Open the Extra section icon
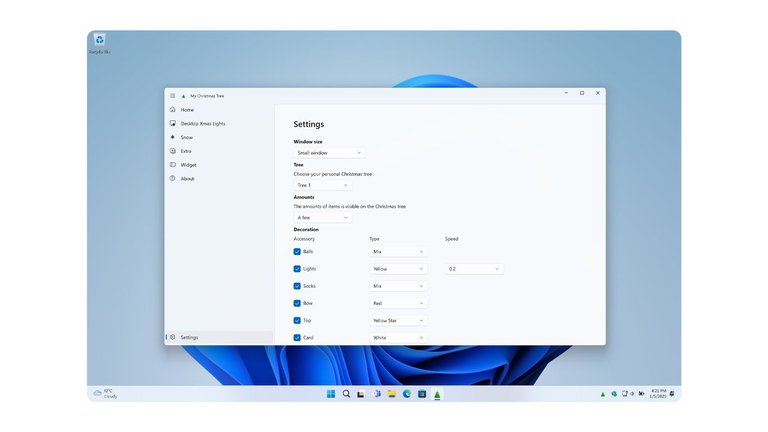 coord(173,151)
